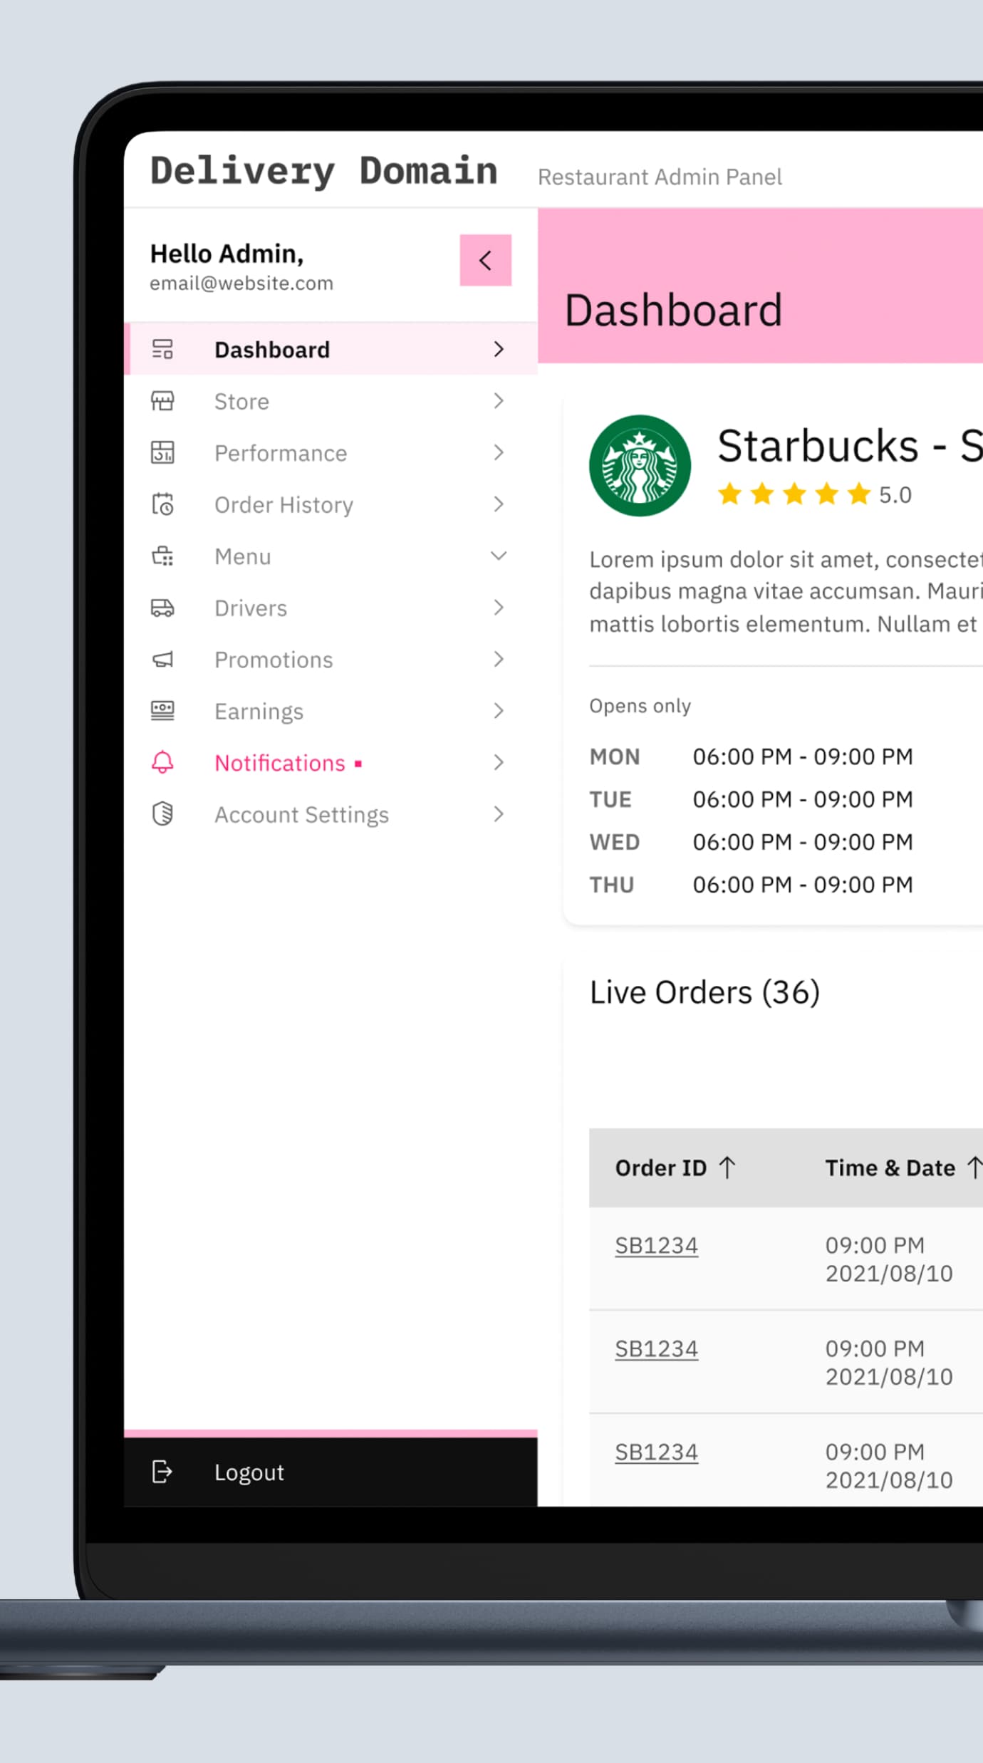Click the Menu sidebar icon
The image size is (983, 1763).
(x=162, y=556)
